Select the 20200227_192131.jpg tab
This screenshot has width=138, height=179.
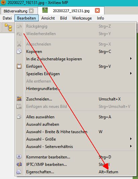(71, 11)
